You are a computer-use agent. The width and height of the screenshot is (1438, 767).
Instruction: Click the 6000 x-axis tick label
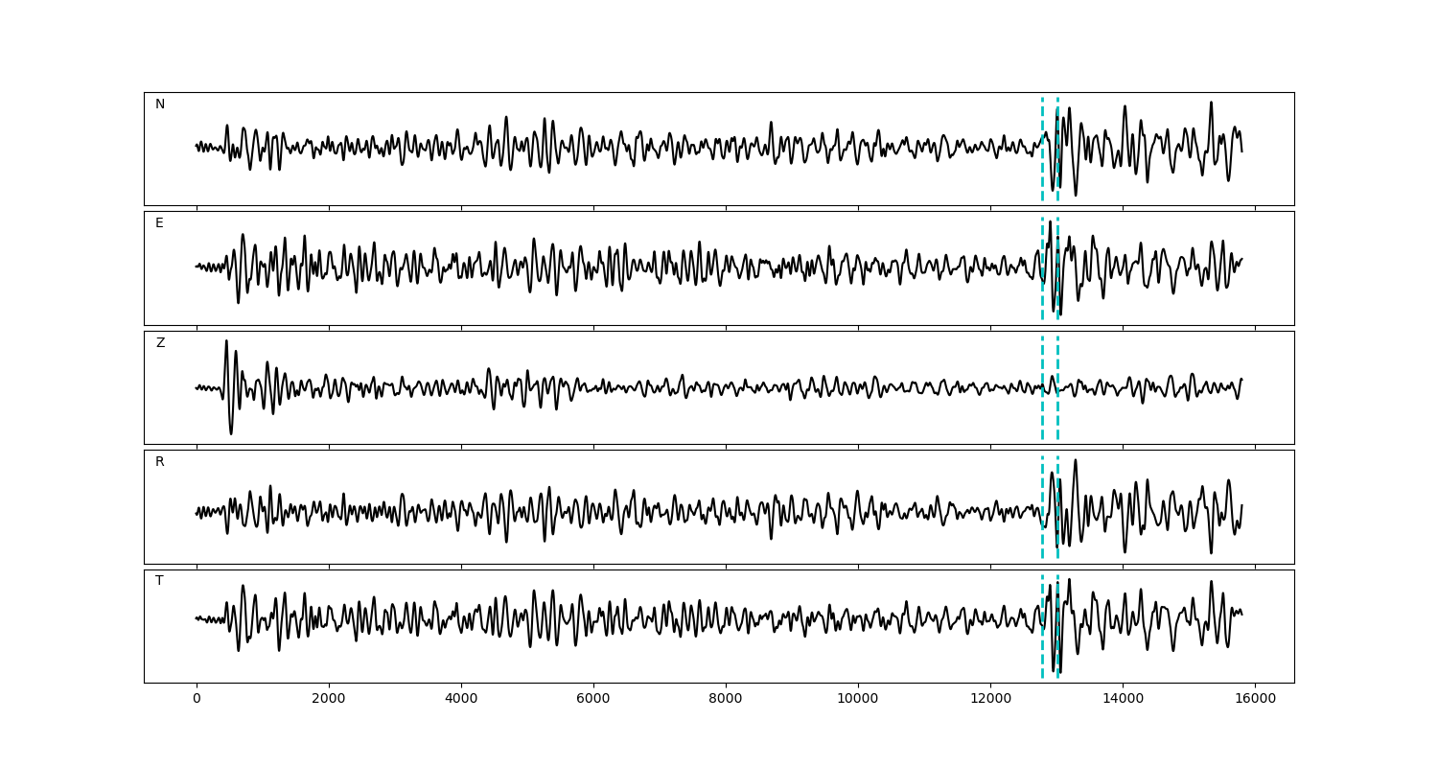593,700
